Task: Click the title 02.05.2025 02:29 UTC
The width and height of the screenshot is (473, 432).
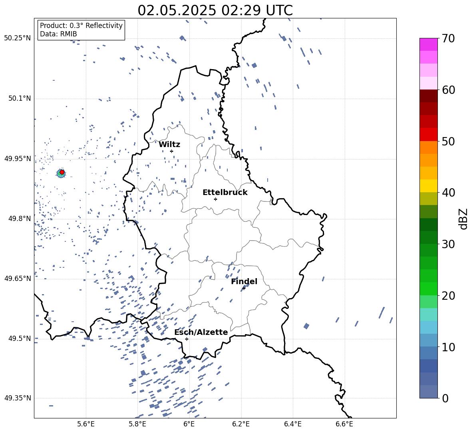Action: [215, 10]
